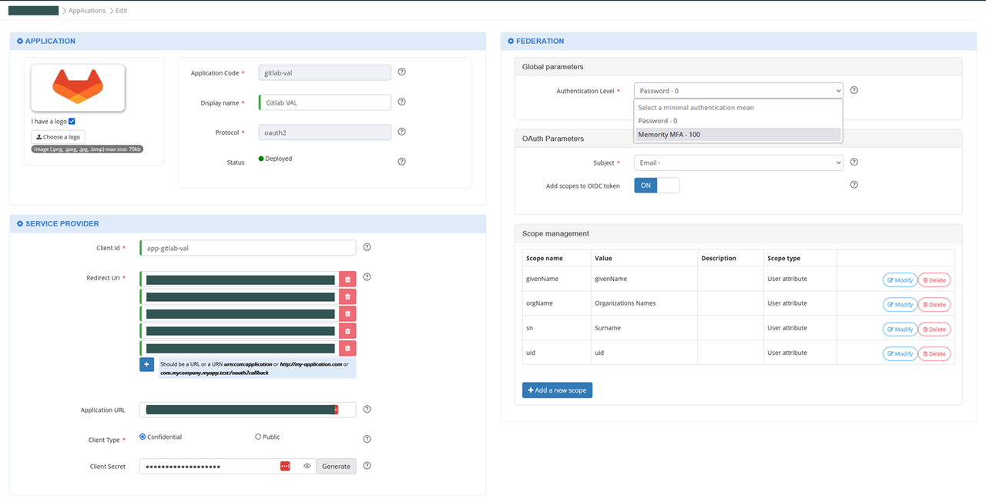Select the Public client type
This screenshot has width=986, height=502.
(x=258, y=437)
